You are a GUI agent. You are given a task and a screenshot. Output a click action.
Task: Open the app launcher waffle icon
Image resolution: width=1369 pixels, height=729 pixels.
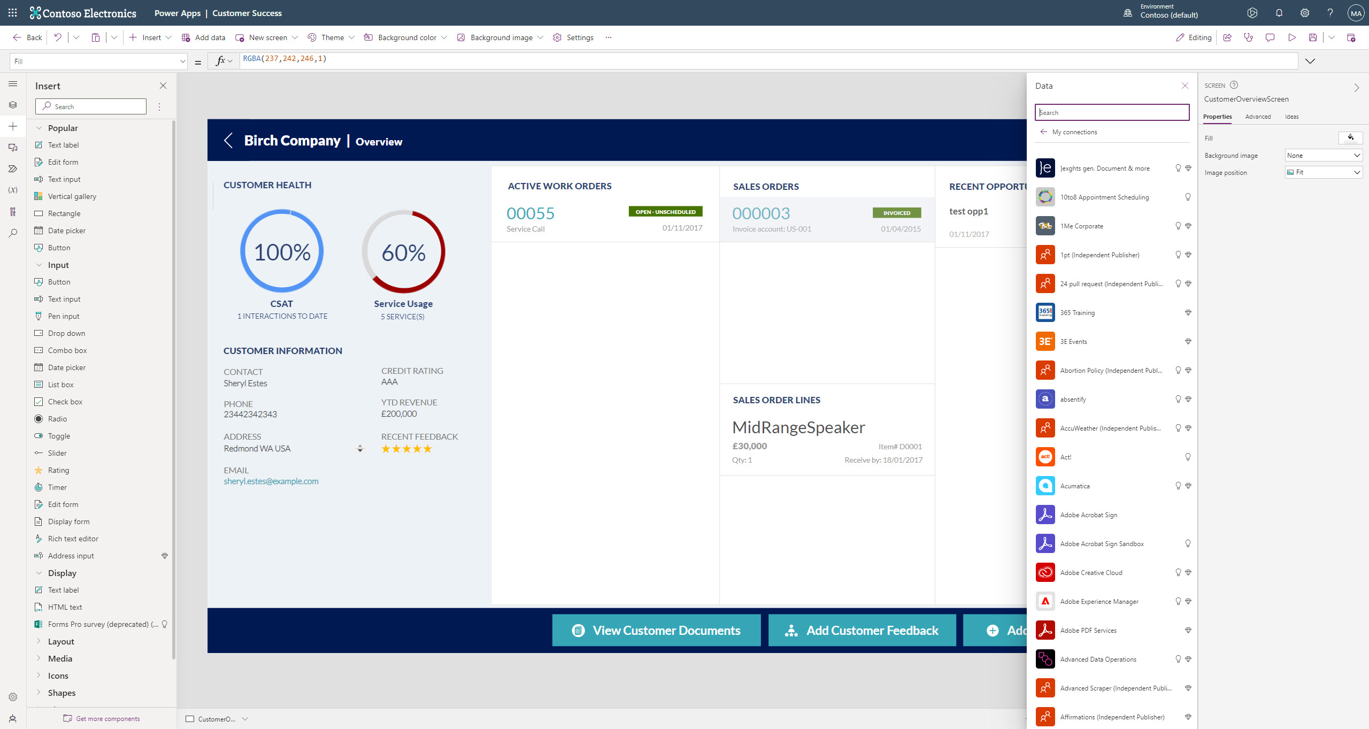(x=12, y=13)
